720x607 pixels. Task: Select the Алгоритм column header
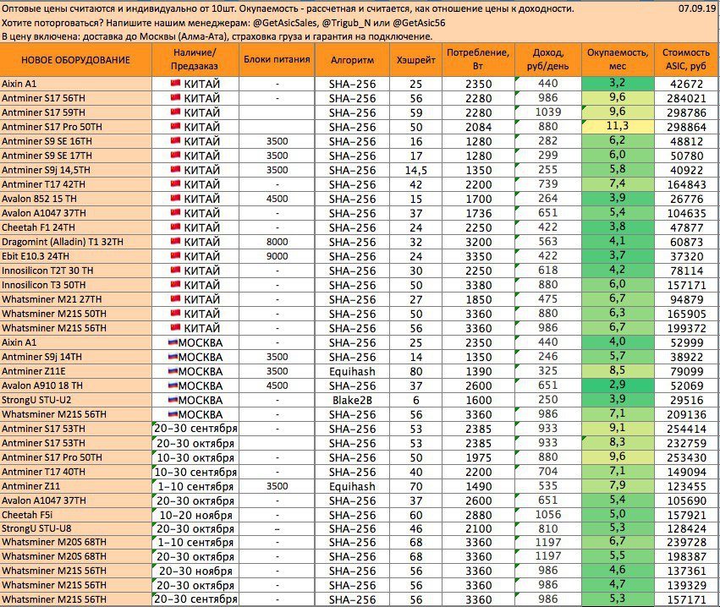[352, 60]
